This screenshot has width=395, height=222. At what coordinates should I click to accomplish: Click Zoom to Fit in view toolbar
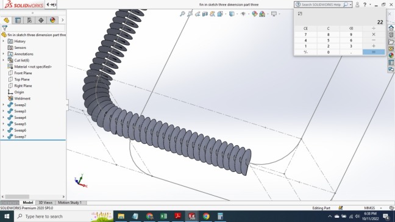click(x=182, y=14)
